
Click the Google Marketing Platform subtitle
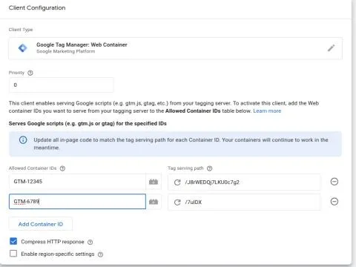click(66, 51)
